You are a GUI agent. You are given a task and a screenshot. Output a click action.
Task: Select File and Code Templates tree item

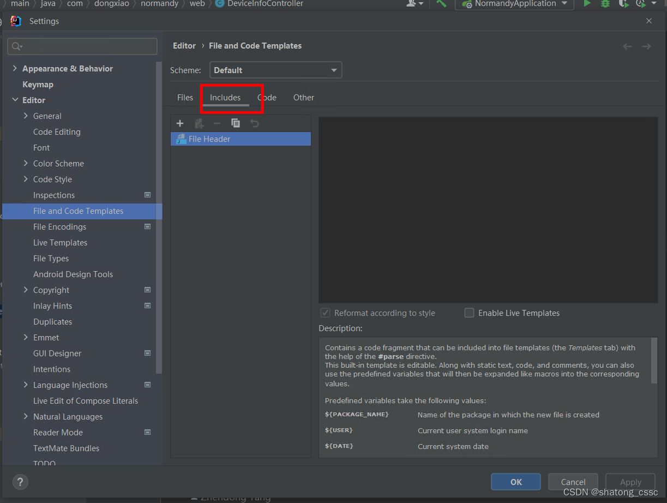click(82, 211)
